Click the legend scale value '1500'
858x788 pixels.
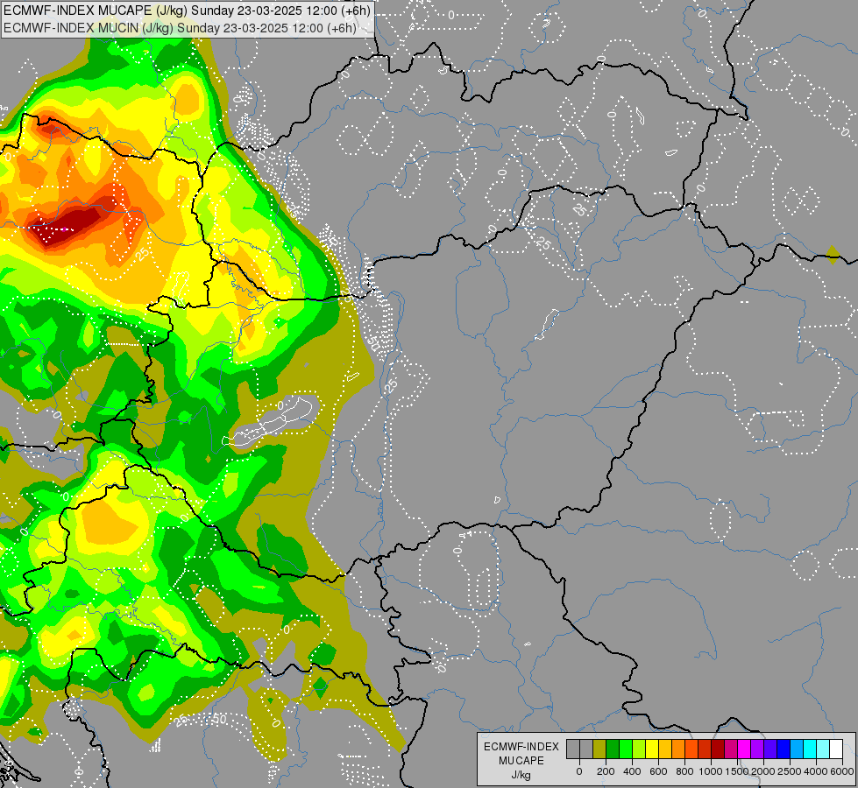pos(736,771)
